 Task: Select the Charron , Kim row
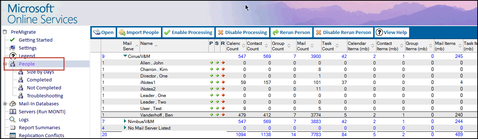click(x=289, y=69)
